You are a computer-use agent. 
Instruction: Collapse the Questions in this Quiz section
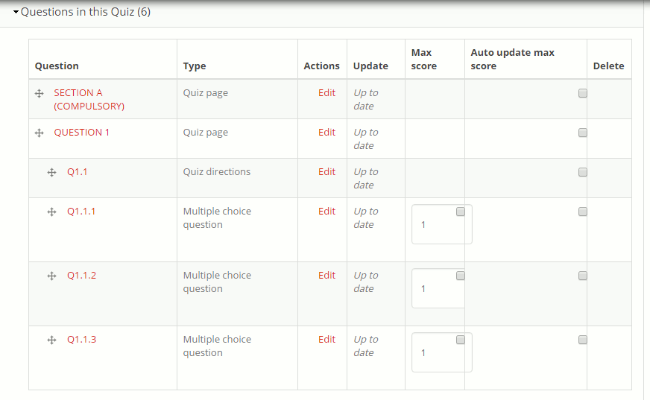[x=16, y=12]
